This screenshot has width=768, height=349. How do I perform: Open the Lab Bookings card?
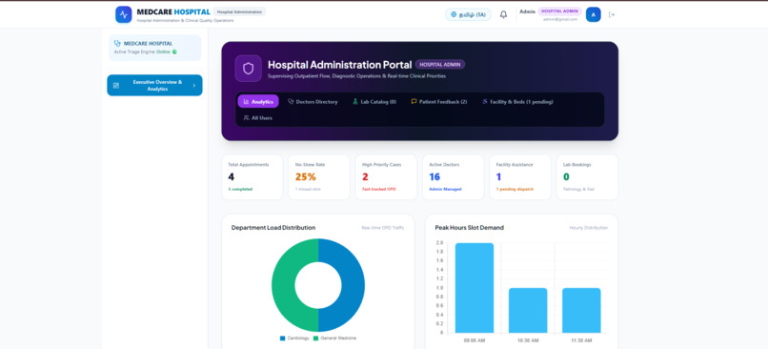587,177
